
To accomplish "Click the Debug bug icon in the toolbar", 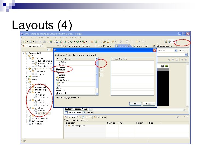I will tap(72, 42).
